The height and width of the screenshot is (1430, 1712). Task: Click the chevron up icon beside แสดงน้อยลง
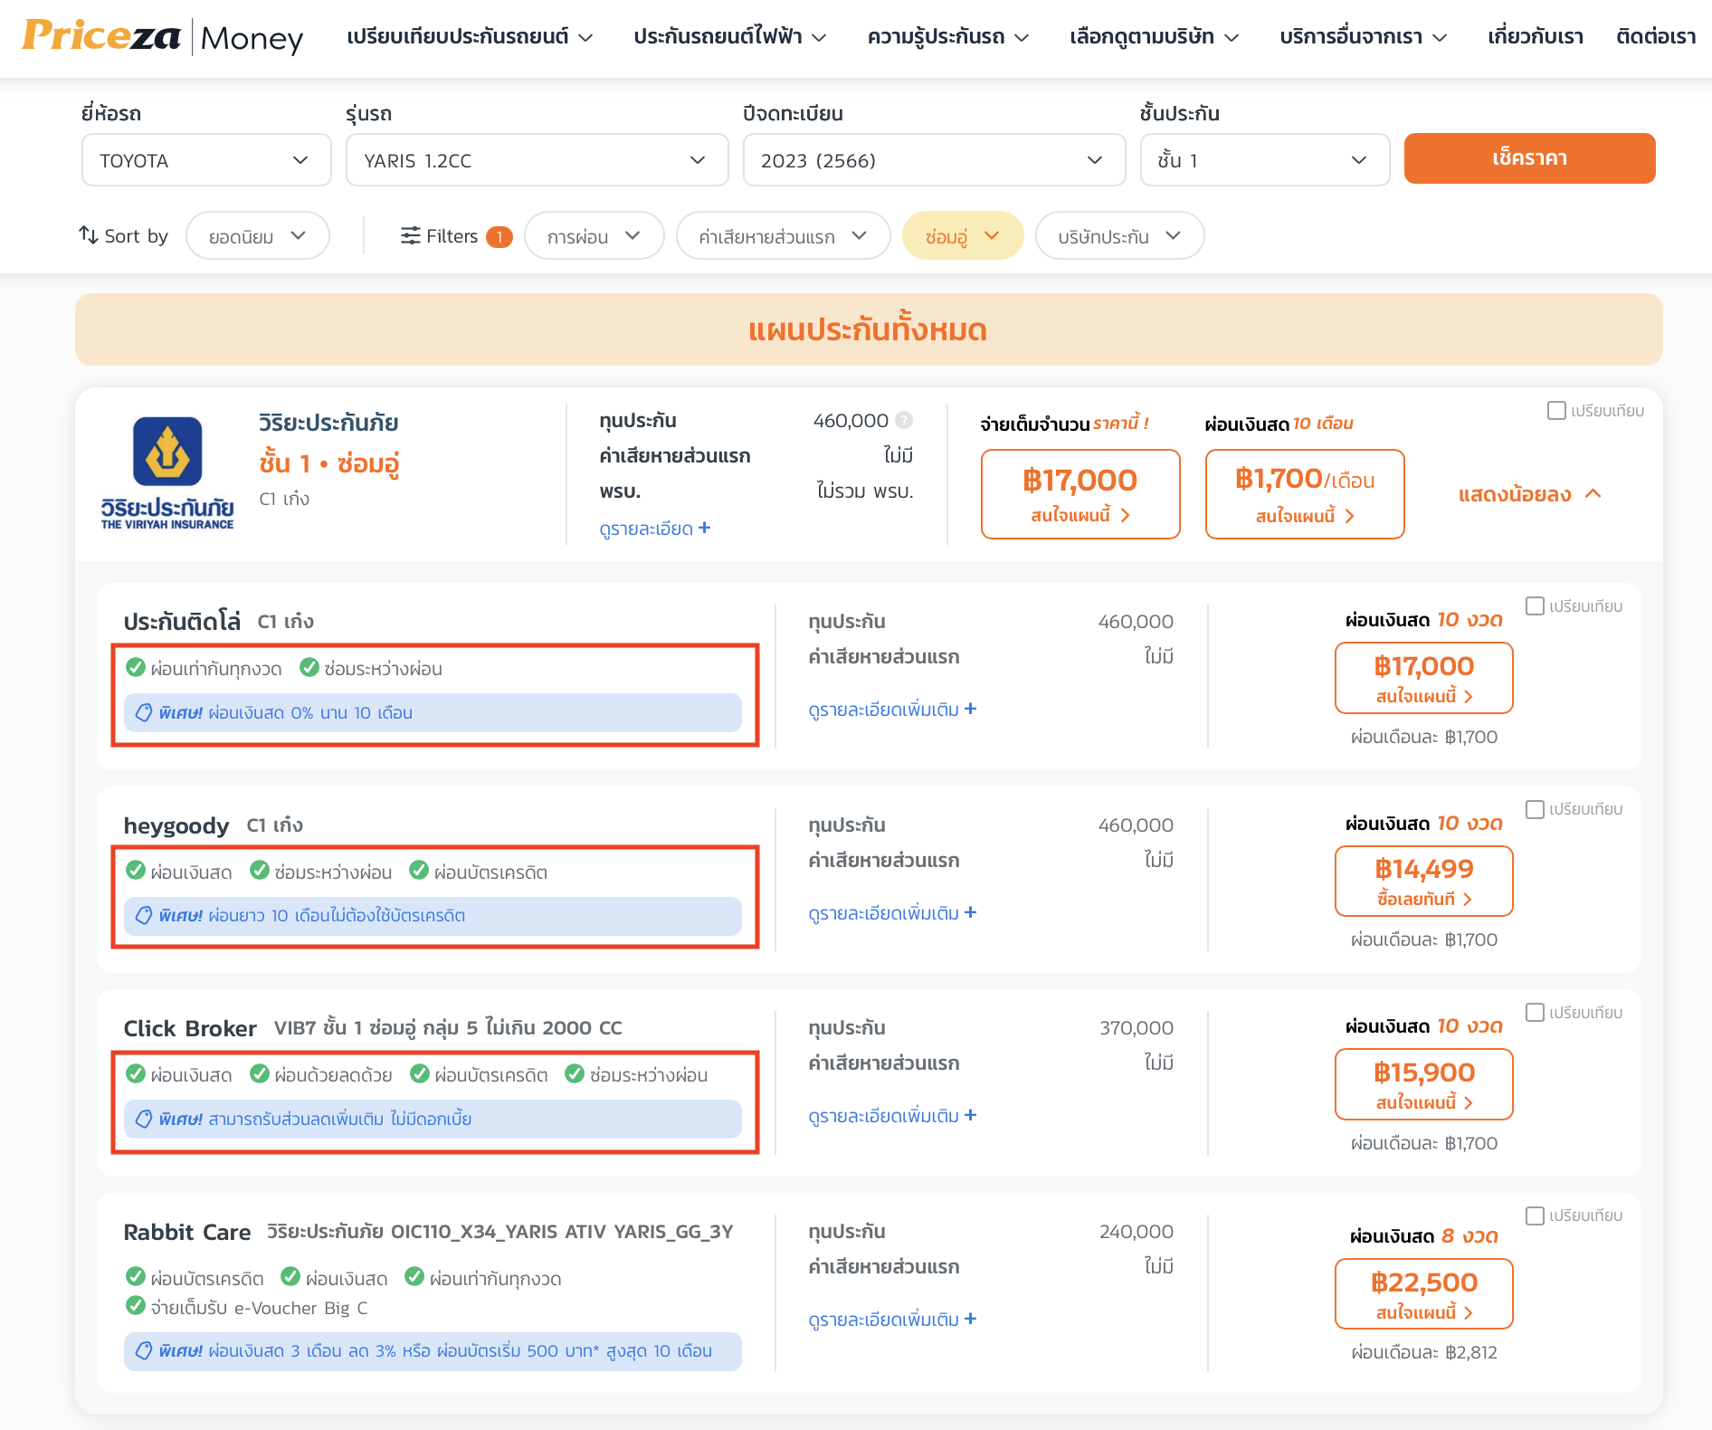click(x=1593, y=493)
